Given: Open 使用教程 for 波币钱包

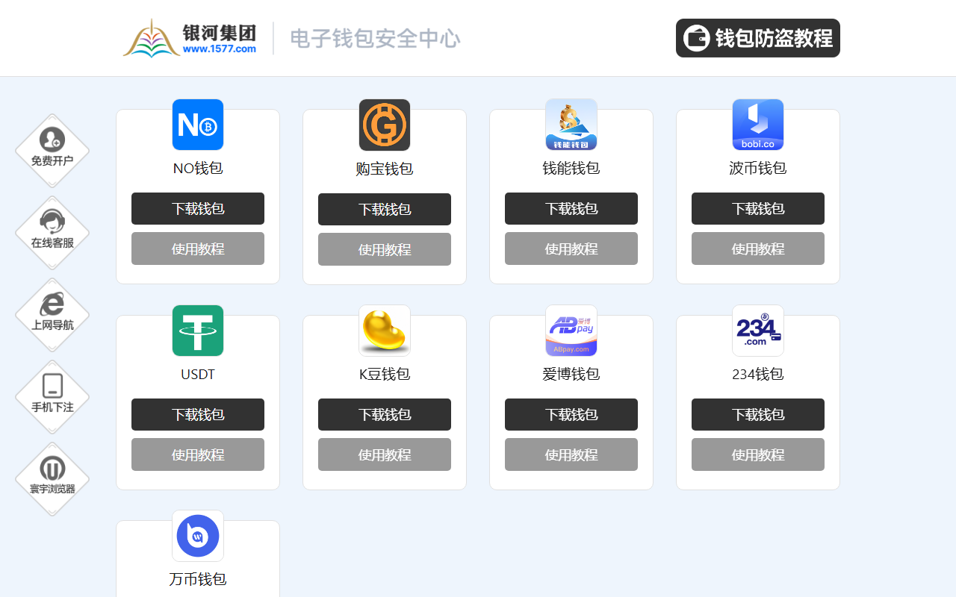Looking at the screenshot, I should [758, 249].
